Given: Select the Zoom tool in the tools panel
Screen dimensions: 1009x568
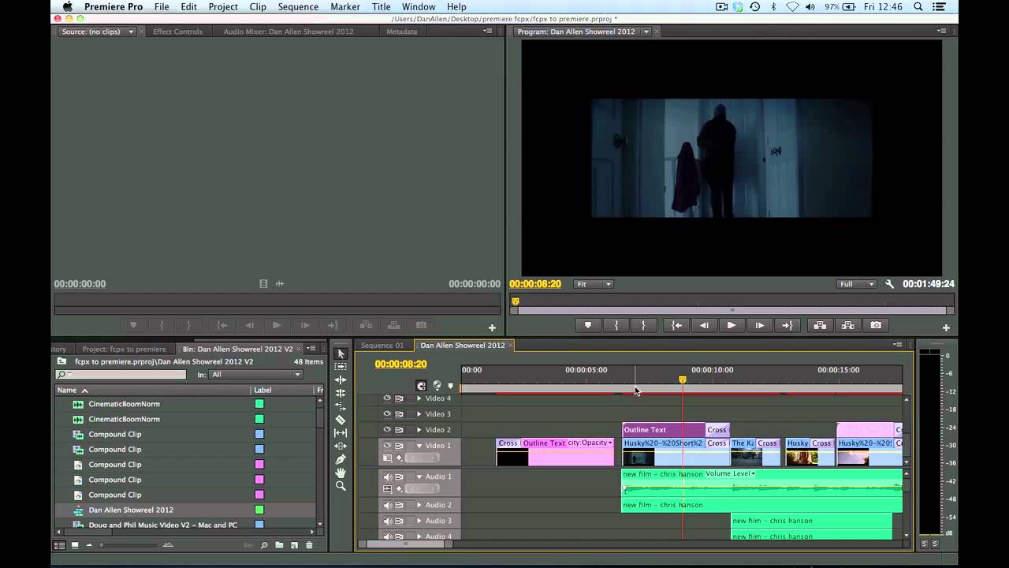Looking at the screenshot, I should (341, 486).
